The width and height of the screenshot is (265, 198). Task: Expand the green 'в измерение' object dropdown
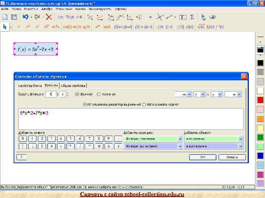pos(240,139)
